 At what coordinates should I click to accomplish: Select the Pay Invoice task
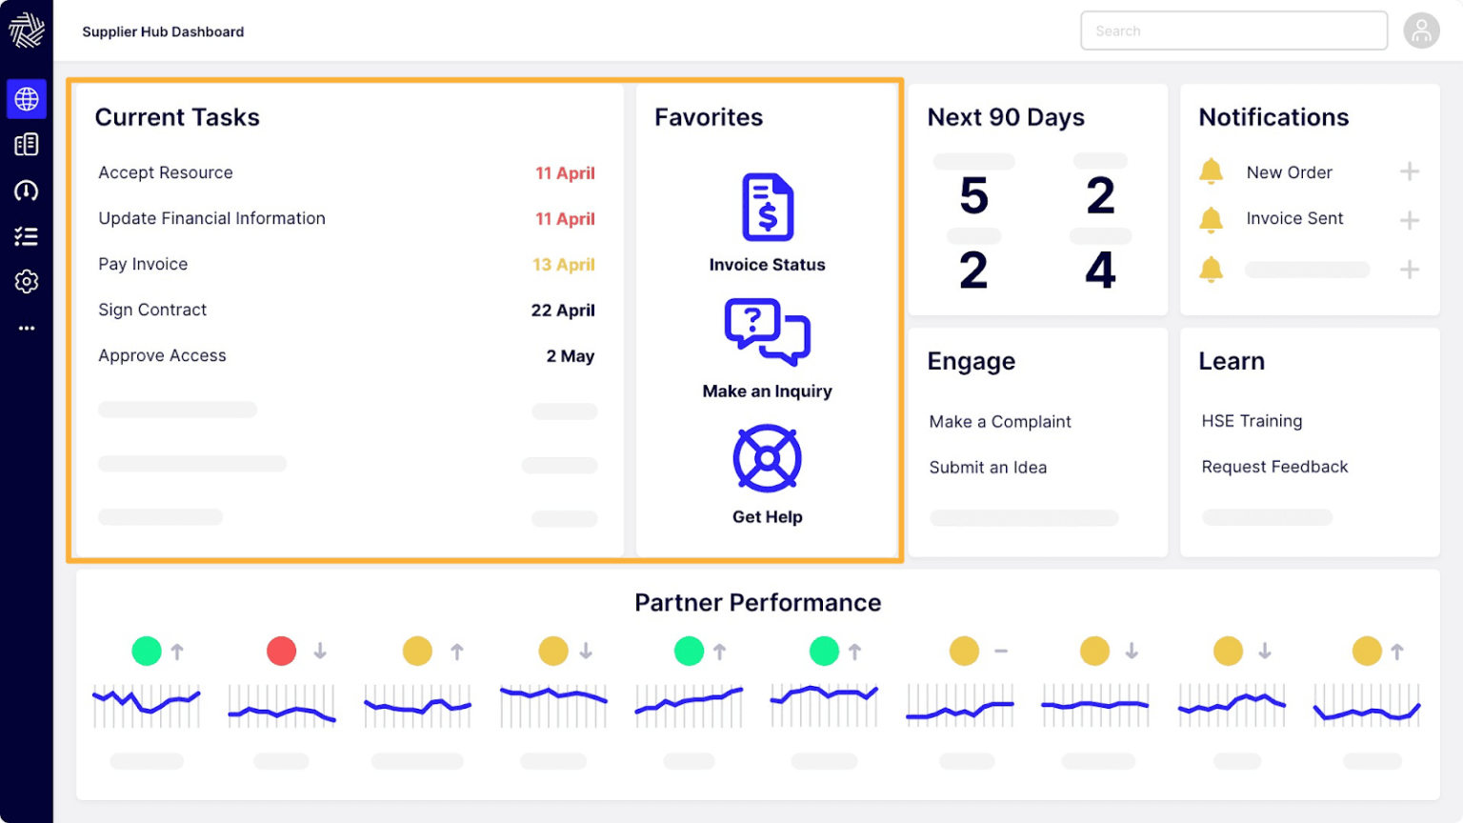point(143,264)
